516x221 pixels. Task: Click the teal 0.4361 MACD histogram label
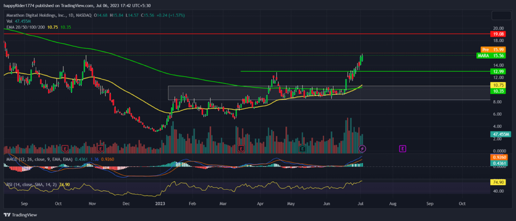point(500,163)
